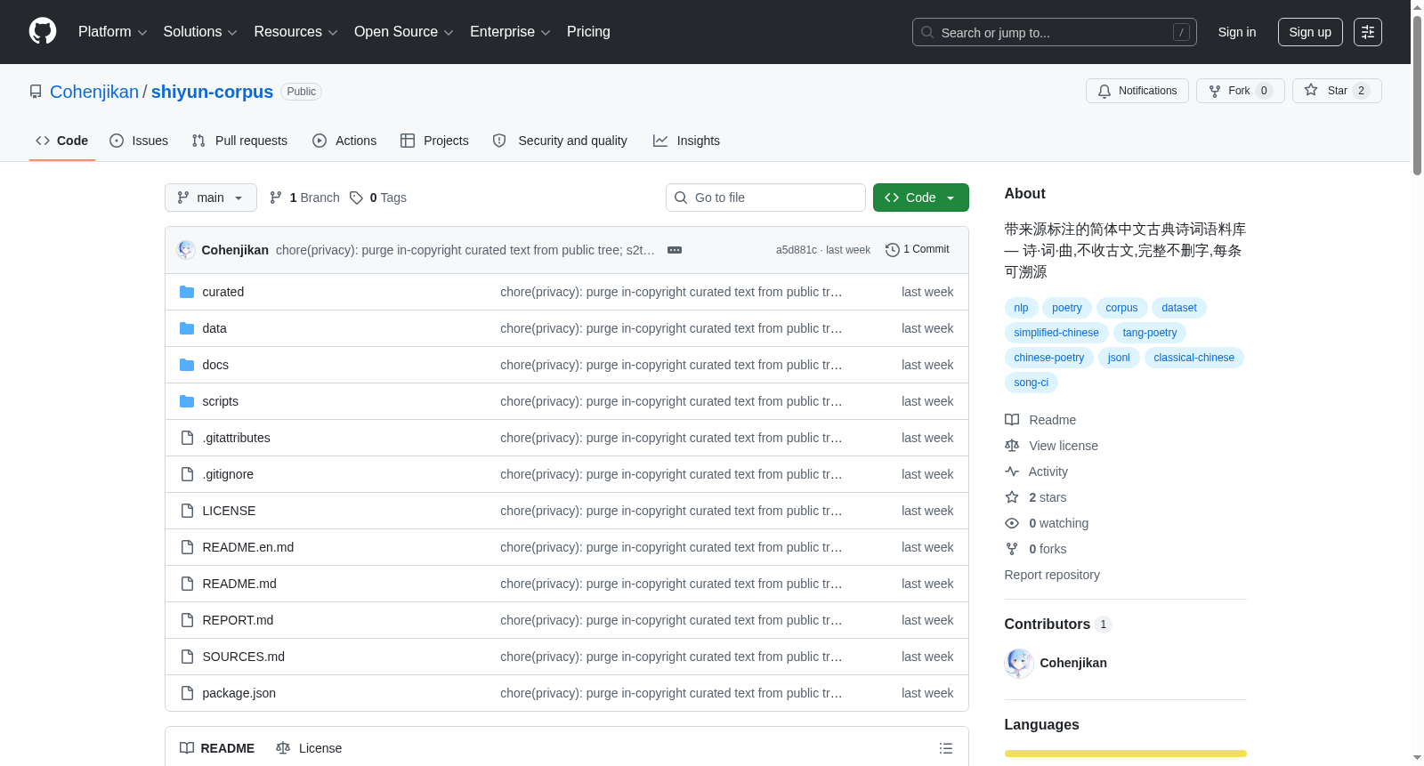The image size is (1424, 766).
Task: Click the star icon on Star button
Action: pyautogui.click(x=1311, y=90)
